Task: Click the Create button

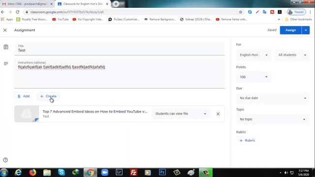Action: 48,96
